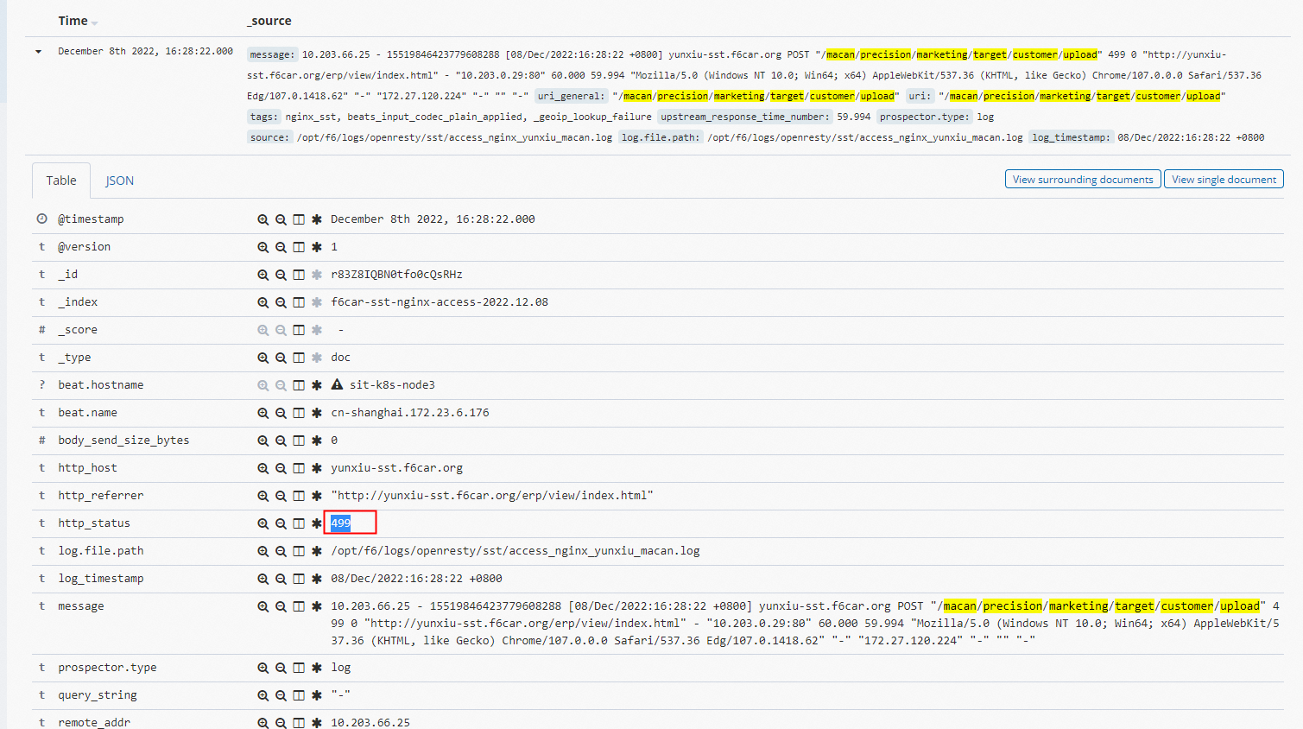1303x729 pixels.
Task: Click the 10.203.66.25 remote_addr value
Action: (x=370, y=723)
